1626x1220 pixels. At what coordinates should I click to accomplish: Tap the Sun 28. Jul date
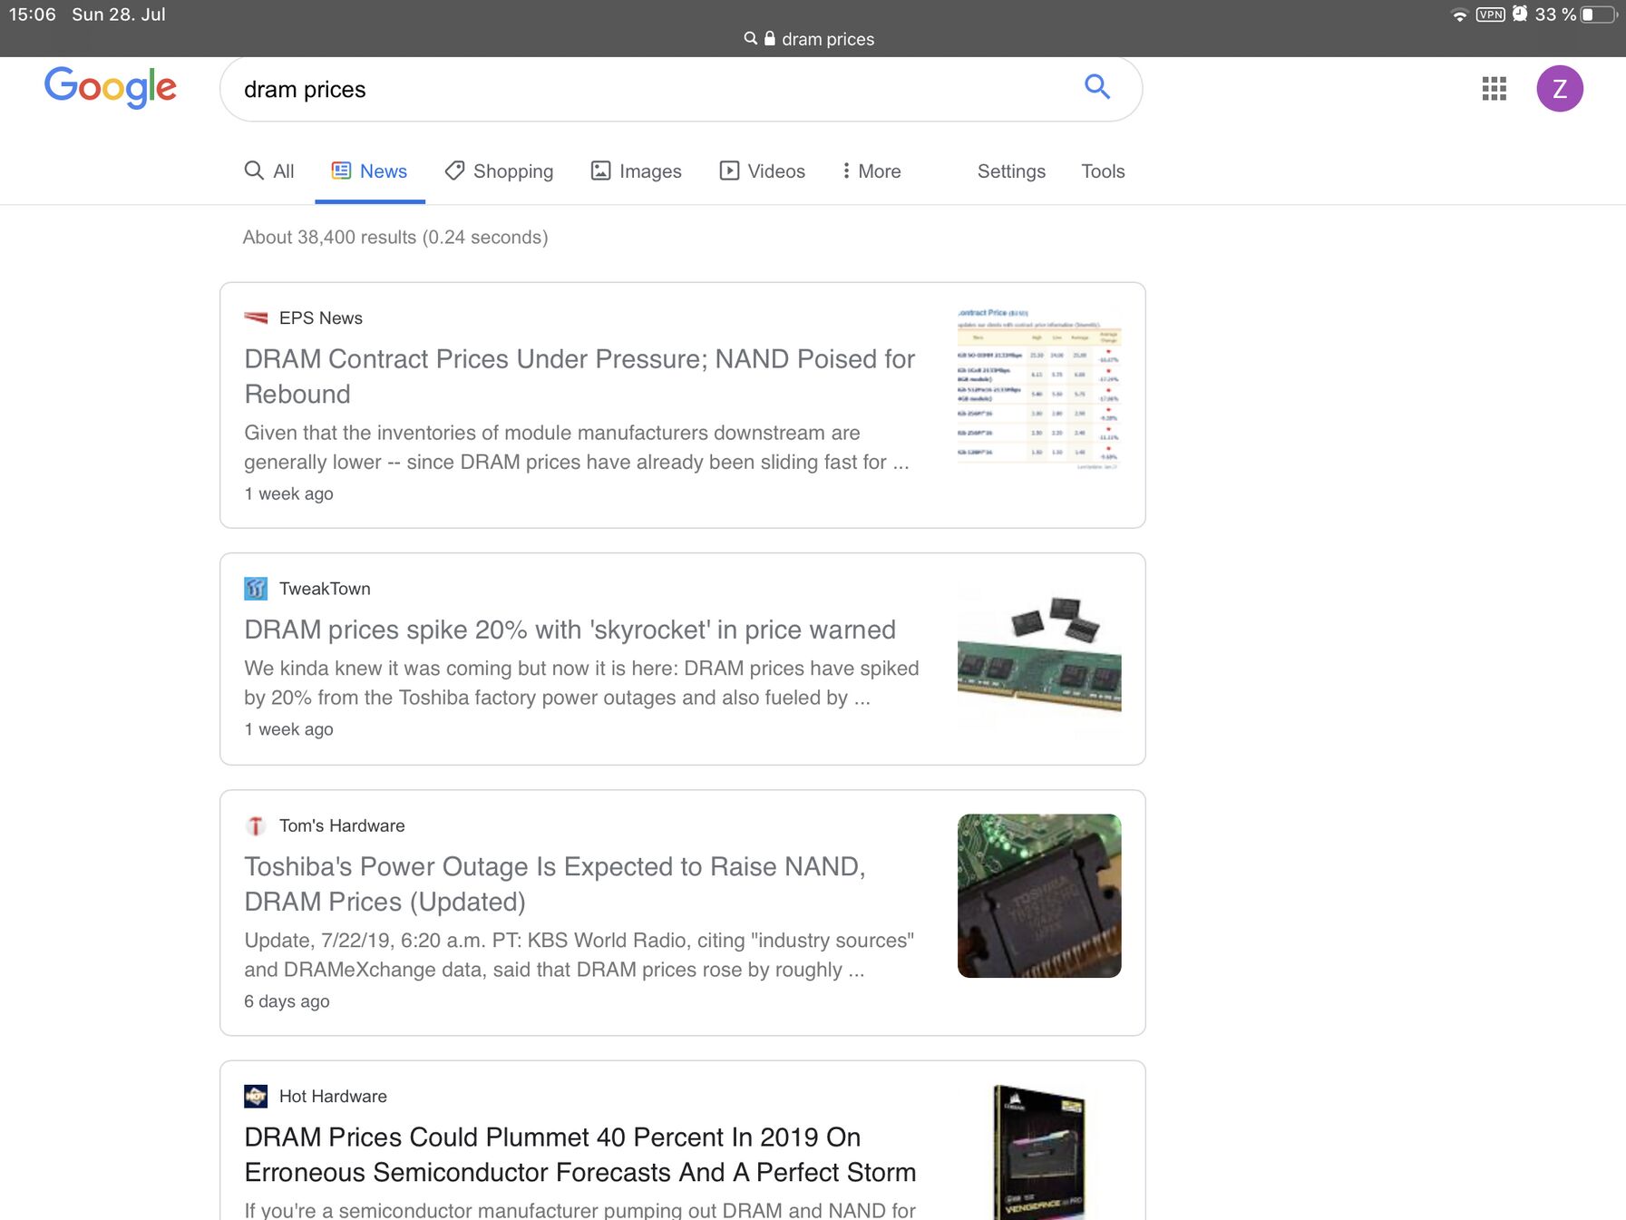click(x=119, y=15)
